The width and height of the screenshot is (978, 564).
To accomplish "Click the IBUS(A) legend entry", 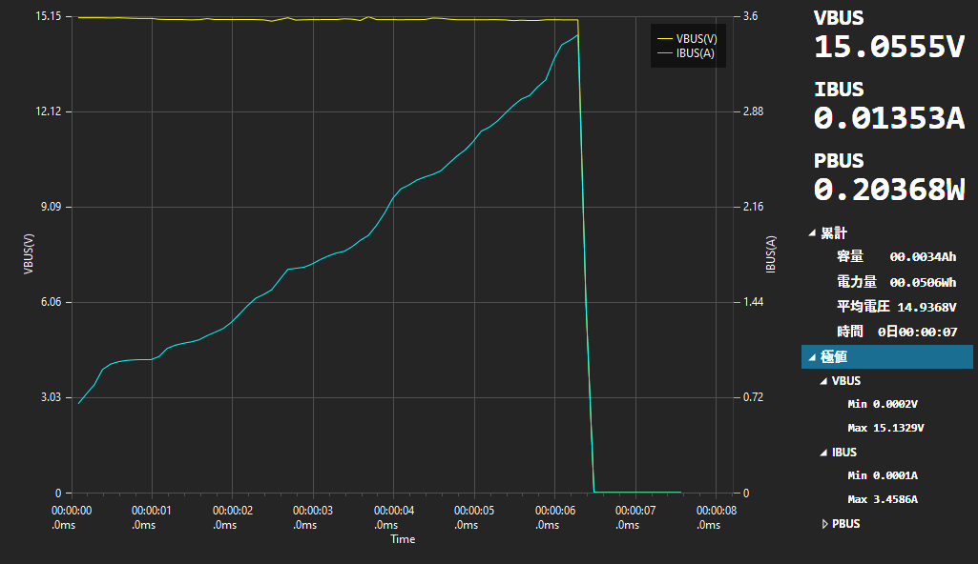I will pos(695,53).
